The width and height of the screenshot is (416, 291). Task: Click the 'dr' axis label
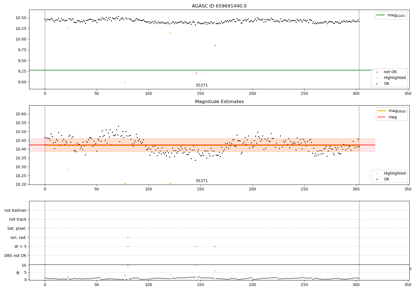coord(18,272)
